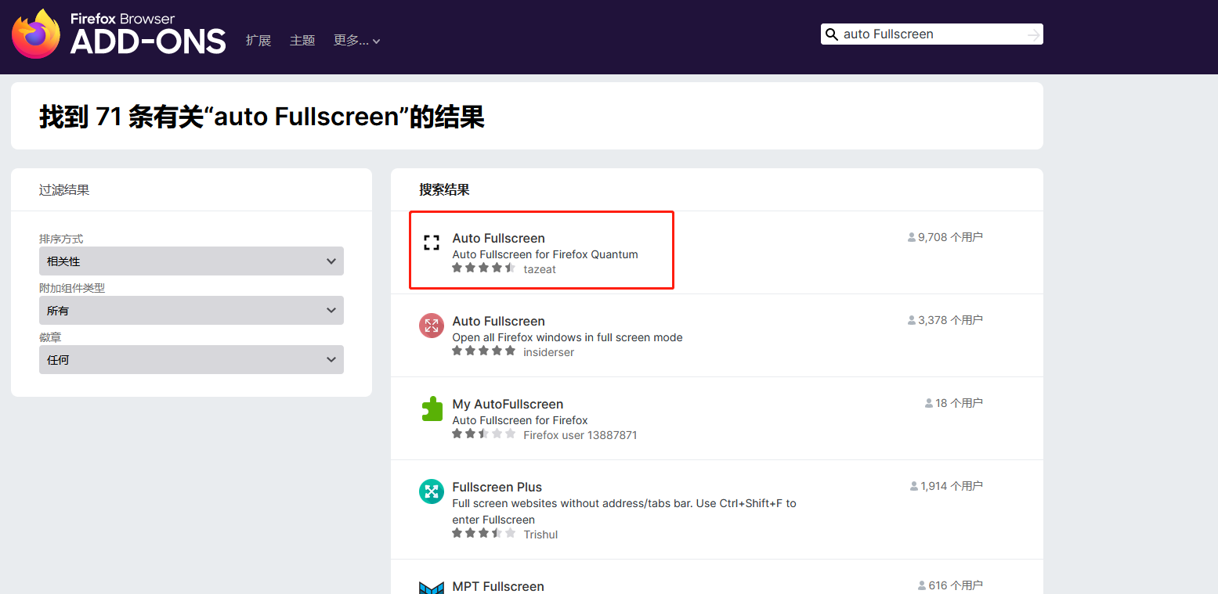The image size is (1218, 594).
Task: Click the teal Fullscreen Plus icon
Action: pyautogui.click(x=432, y=491)
